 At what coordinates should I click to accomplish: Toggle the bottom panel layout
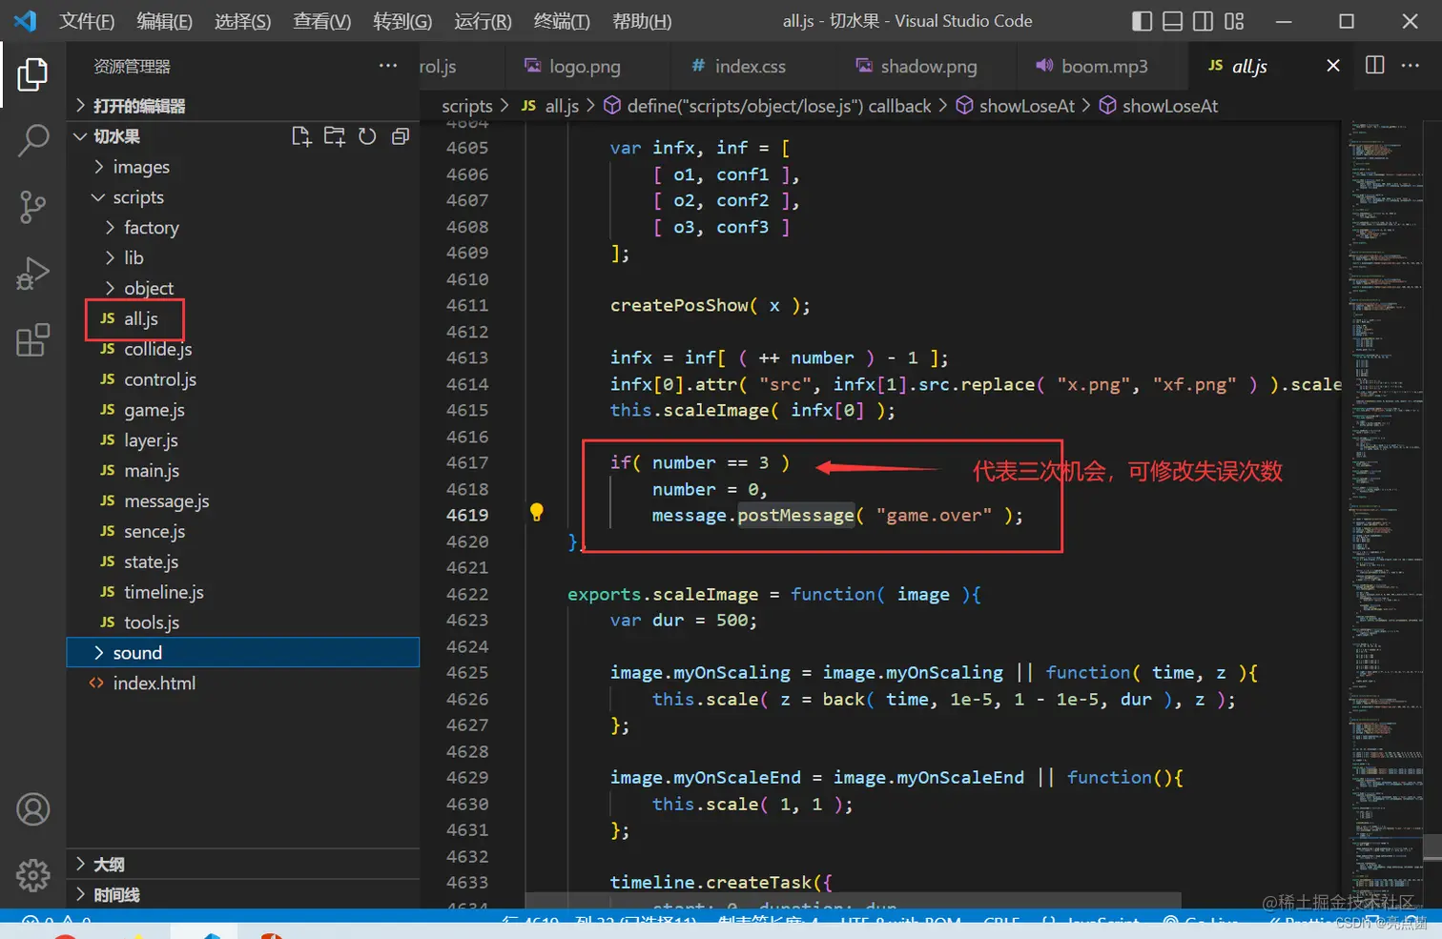pos(1173,21)
